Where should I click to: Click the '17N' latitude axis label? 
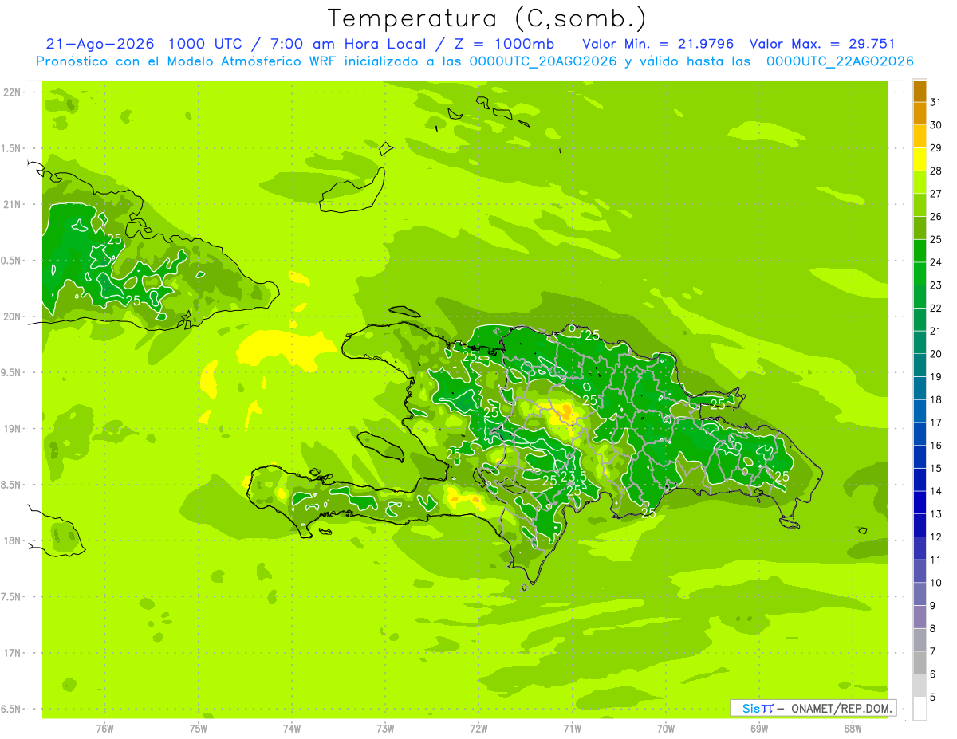point(14,653)
